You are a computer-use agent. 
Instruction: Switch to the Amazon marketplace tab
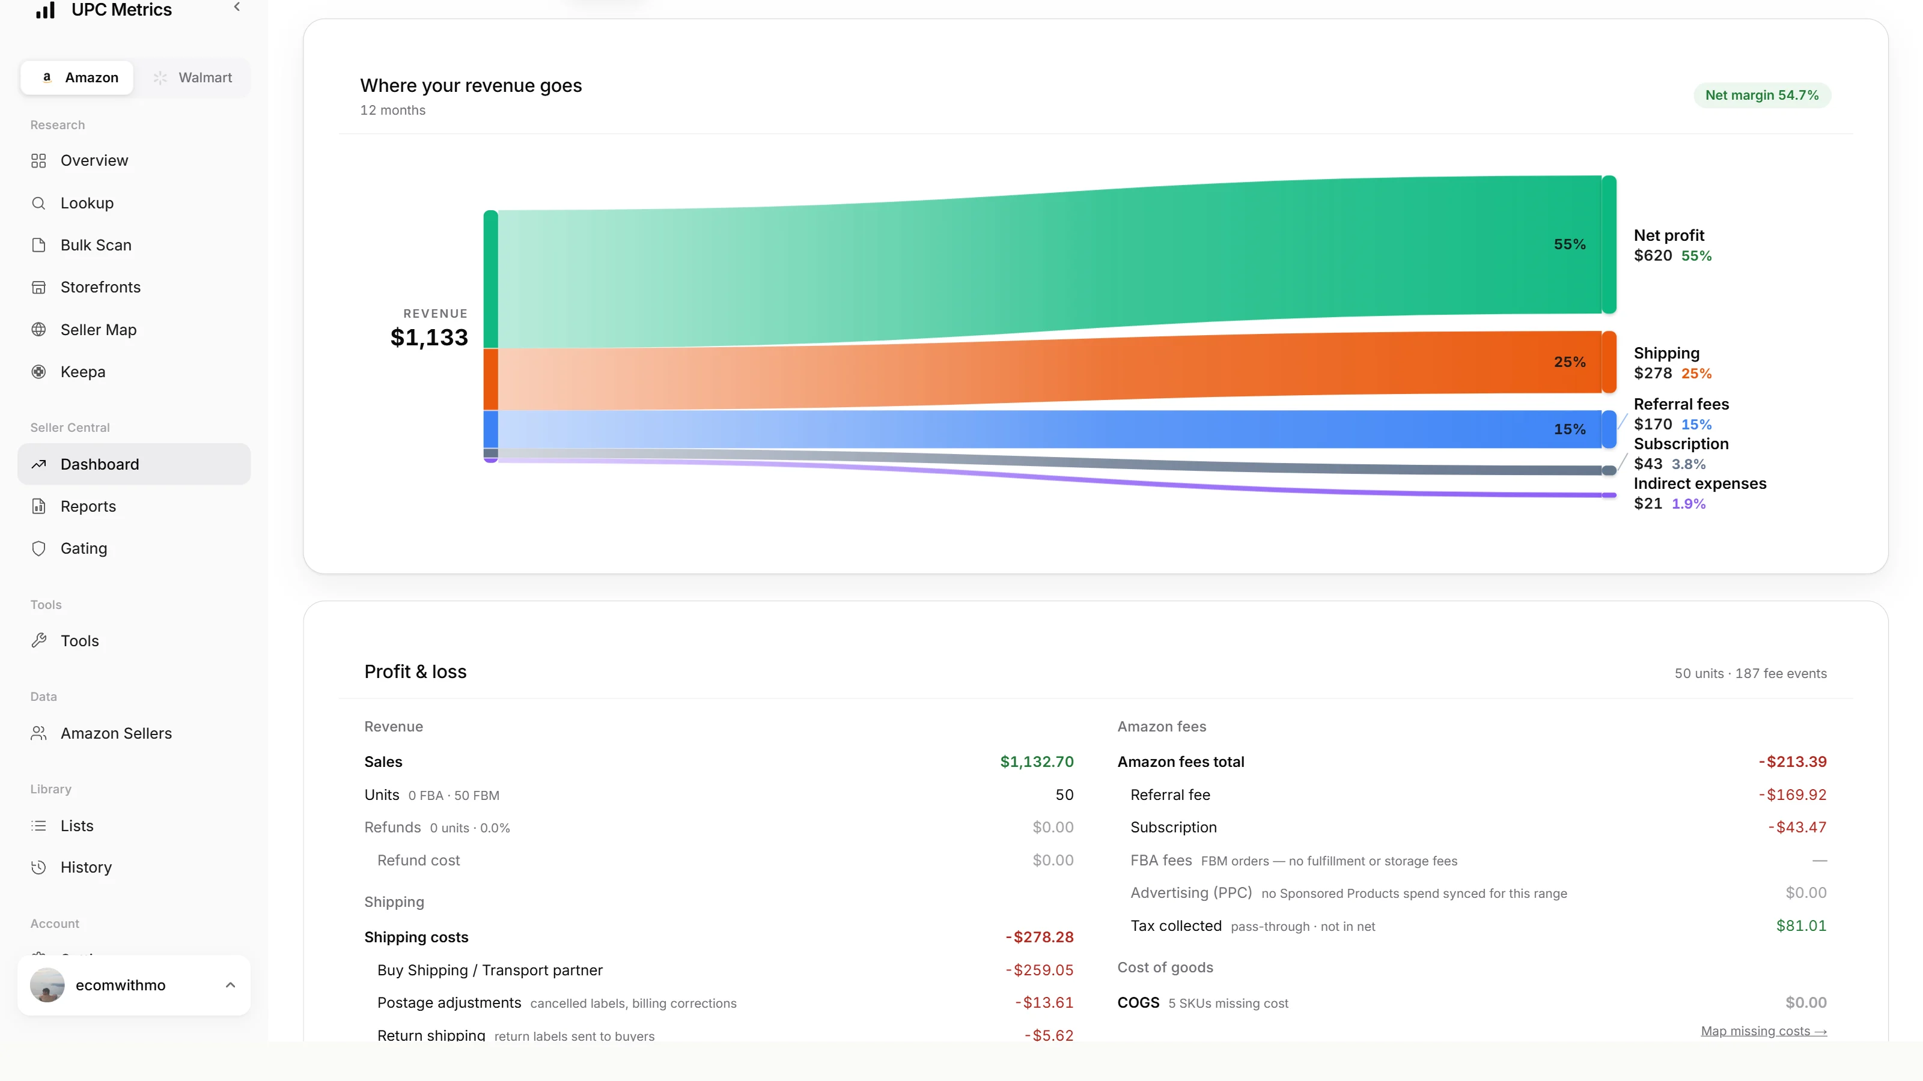click(x=77, y=77)
